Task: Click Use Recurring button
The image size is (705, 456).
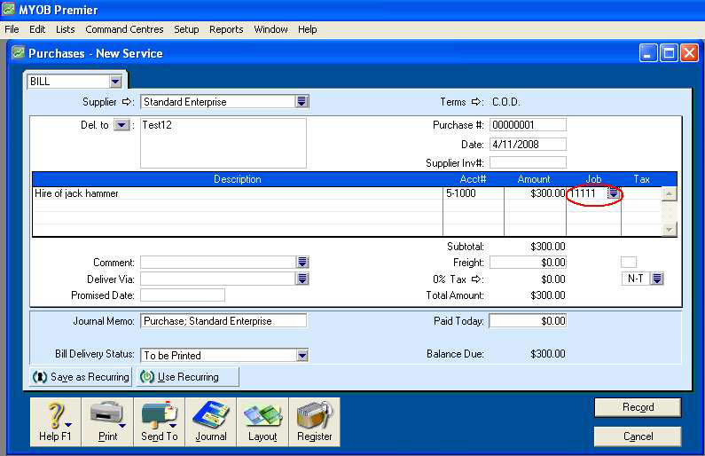Action: (x=187, y=377)
